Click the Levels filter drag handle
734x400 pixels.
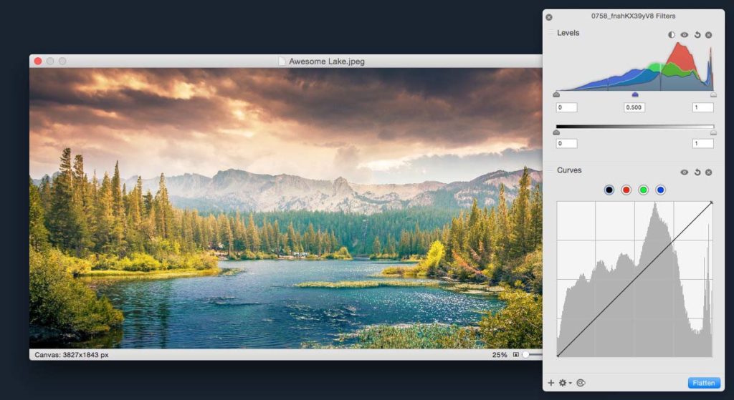[550, 33]
